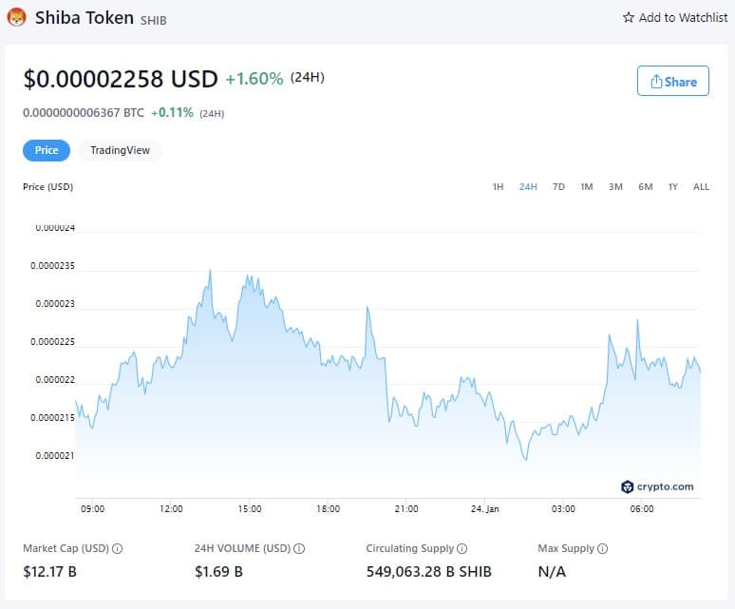Click the $0.00002258 USD price text
This screenshot has height=609, width=735.
click(x=121, y=79)
